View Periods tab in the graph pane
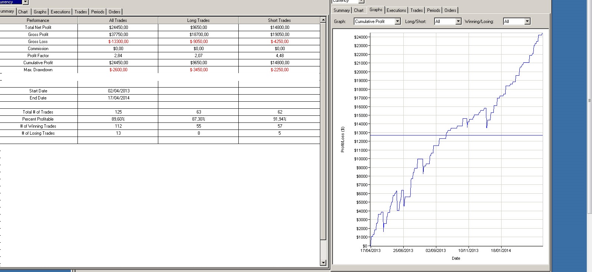The height and width of the screenshot is (272, 592). [433, 10]
